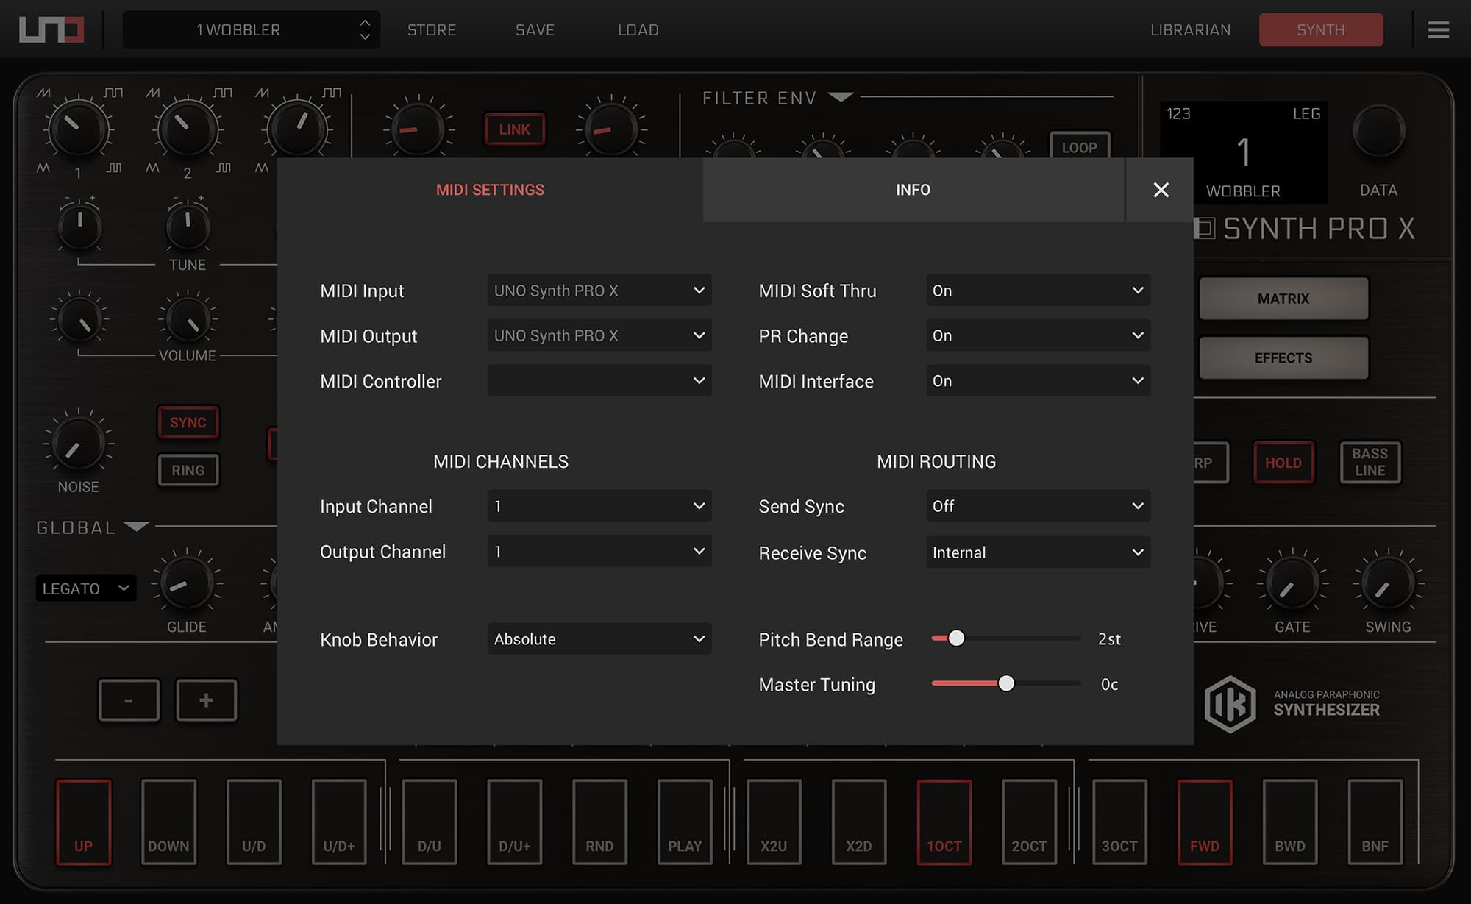This screenshot has width=1471, height=904.
Task: Open the hamburger menu icon
Action: [1438, 29]
